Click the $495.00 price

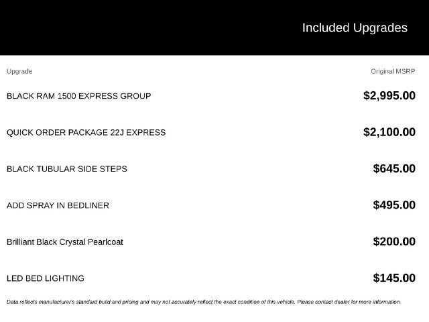(x=394, y=205)
